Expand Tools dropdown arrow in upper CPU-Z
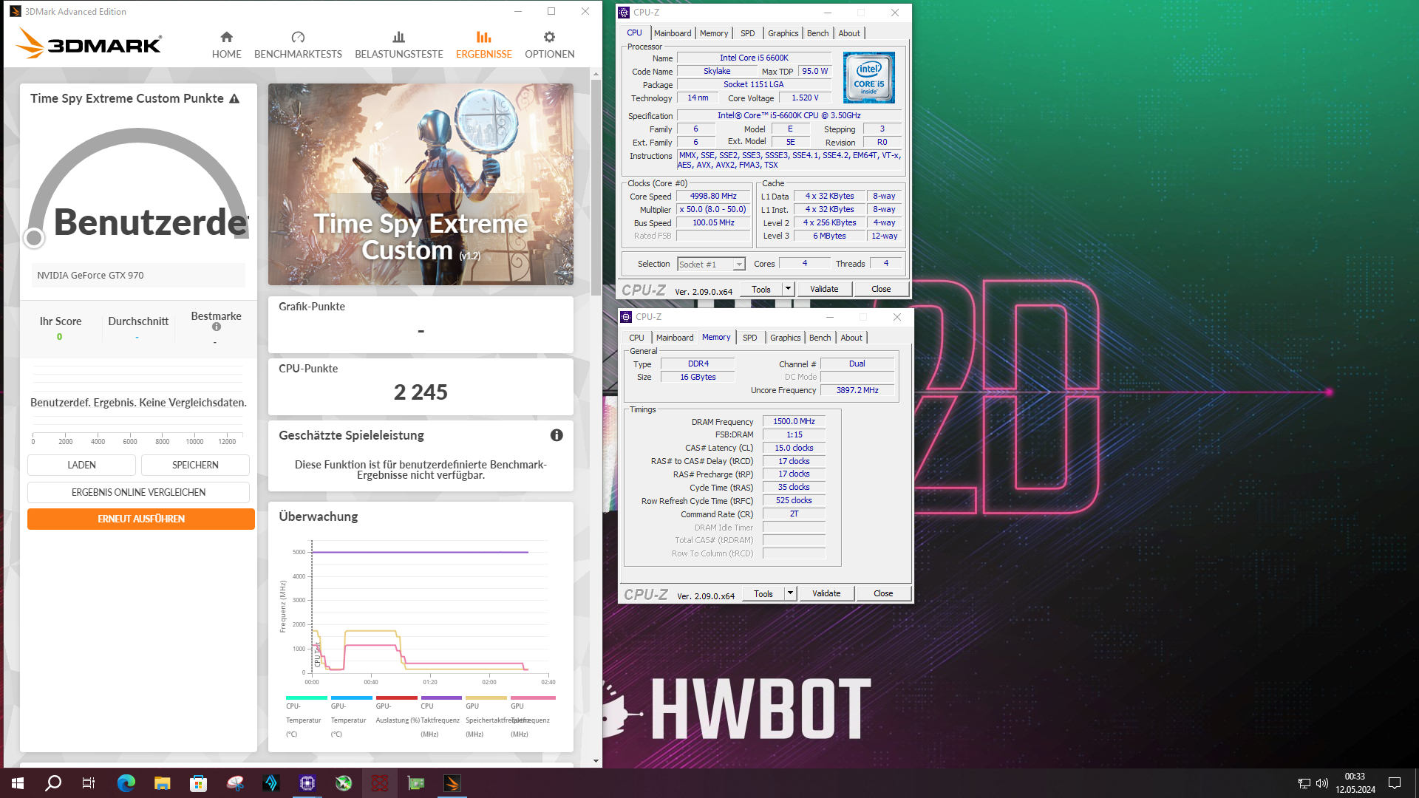Viewport: 1419px width, 798px height. [x=789, y=289]
